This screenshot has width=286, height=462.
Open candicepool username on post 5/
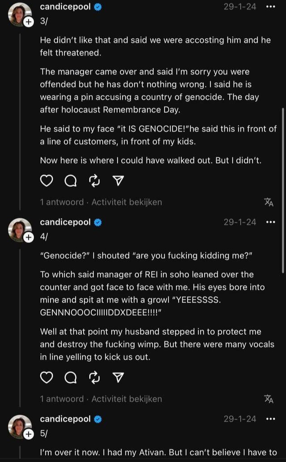point(65,419)
